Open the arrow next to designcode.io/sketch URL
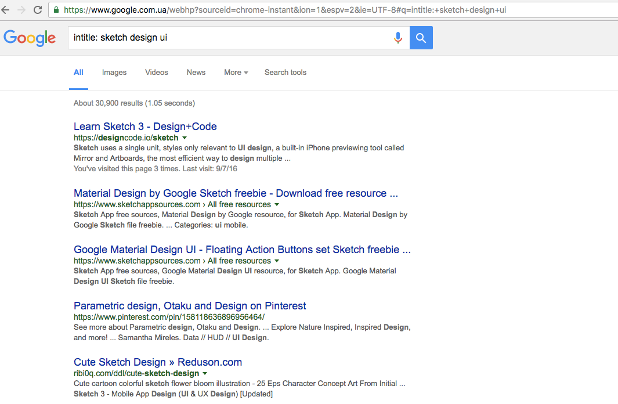This screenshot has height=404, width=618. click(185, 138)
